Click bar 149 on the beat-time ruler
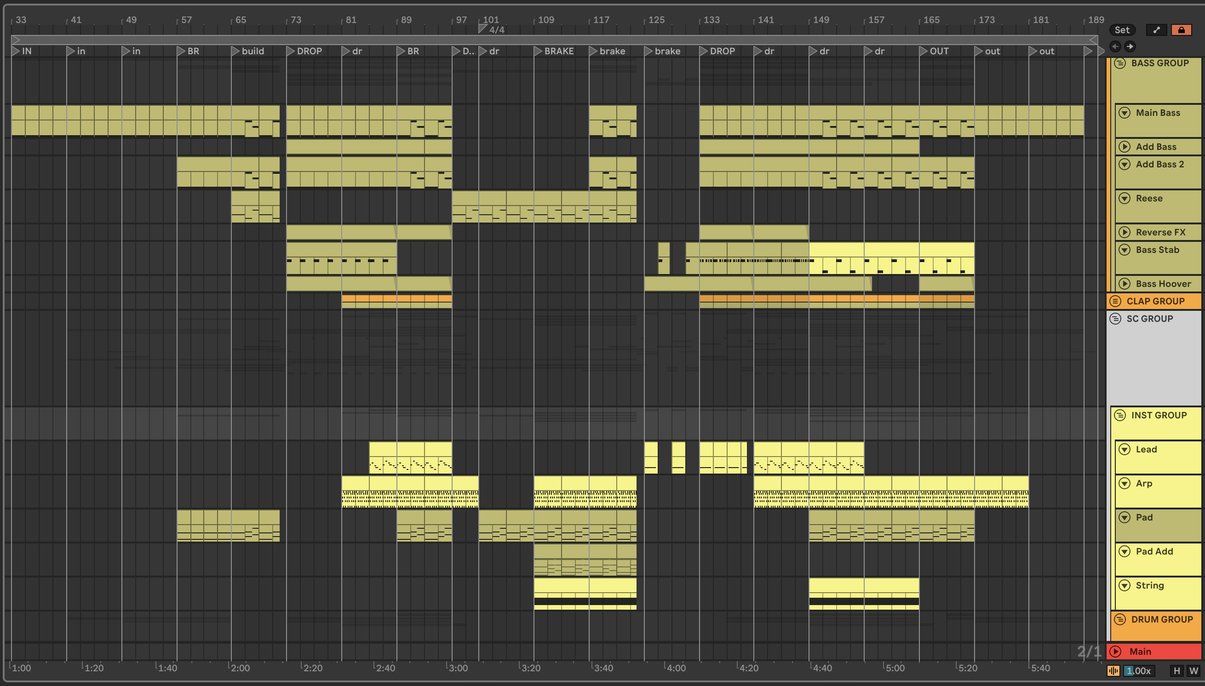Viewport: 1205px width, 686px height. coord(821,20)
